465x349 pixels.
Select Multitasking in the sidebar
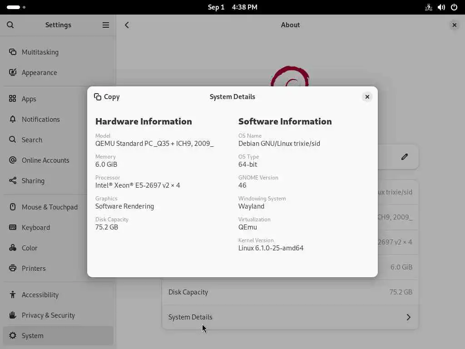(x=58, y=52)
